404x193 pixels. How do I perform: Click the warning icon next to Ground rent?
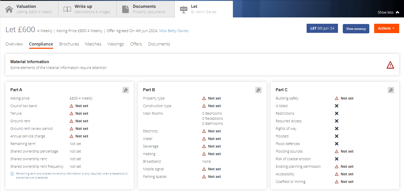pos(72,121)
